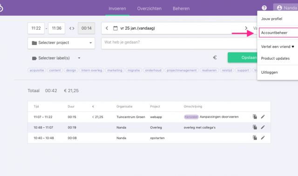Add the migratie label tag
Viewport: 298px width, 176px height.
[x=134, y=70]
